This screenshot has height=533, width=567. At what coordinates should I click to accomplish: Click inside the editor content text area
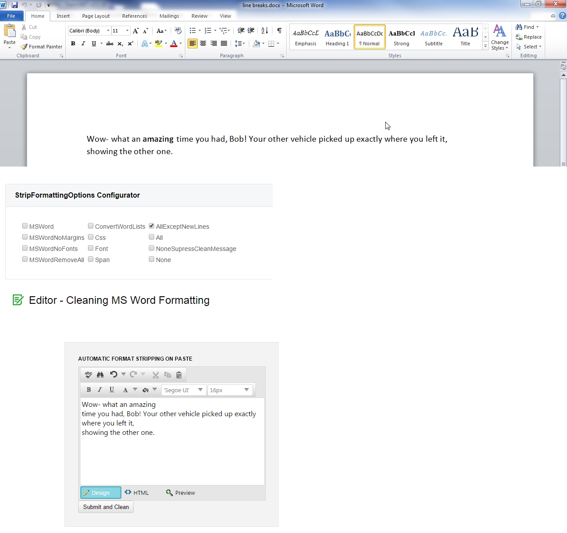coord(172,442)
